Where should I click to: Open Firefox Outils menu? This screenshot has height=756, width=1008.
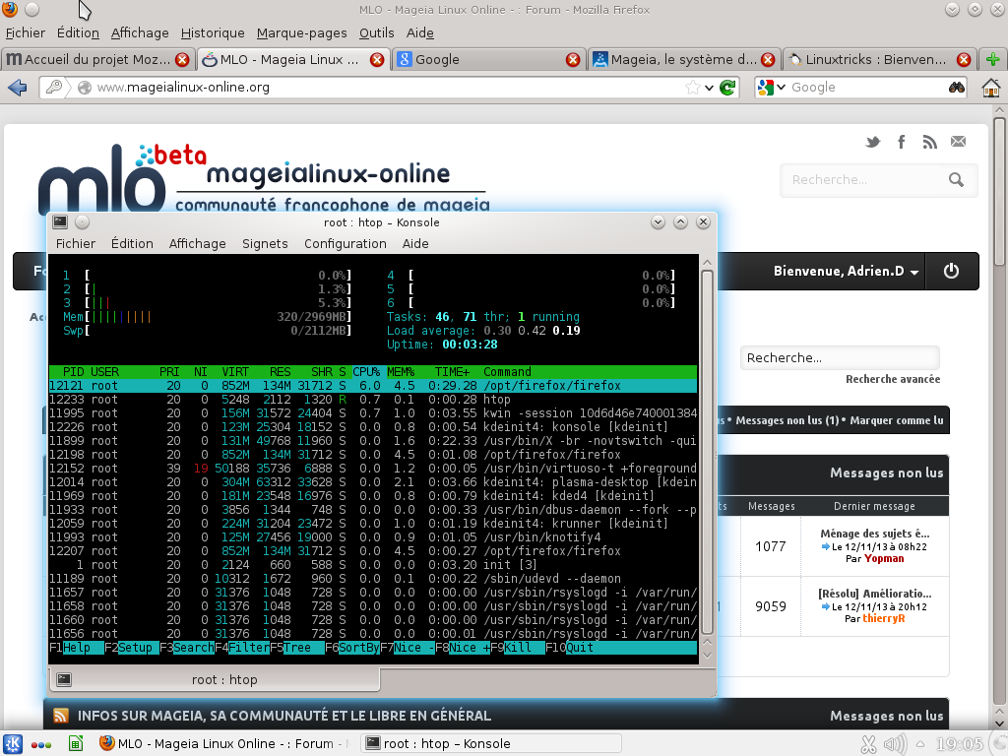pos(377,32)
